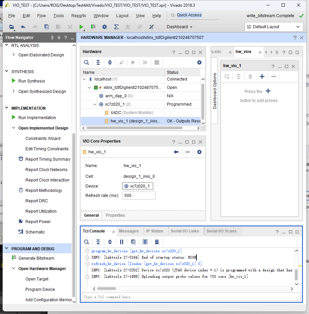Click Tcl Console horizontal scrollbar thumb

coord(106,289)
